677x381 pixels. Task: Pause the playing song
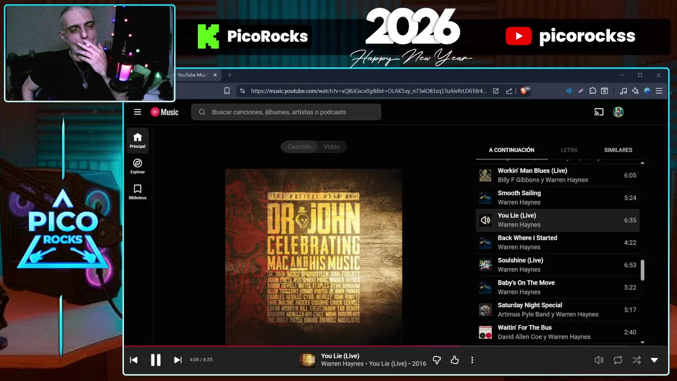155,360
